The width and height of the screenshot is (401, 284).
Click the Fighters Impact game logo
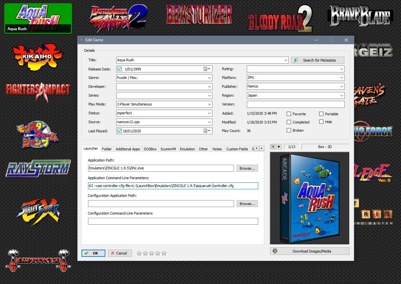pos(38,90)
